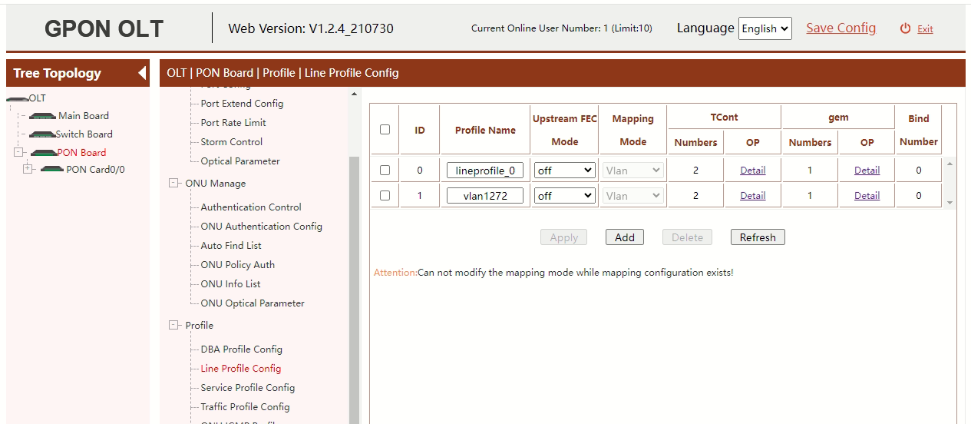Click the table scrollbar up arrow

950,164
